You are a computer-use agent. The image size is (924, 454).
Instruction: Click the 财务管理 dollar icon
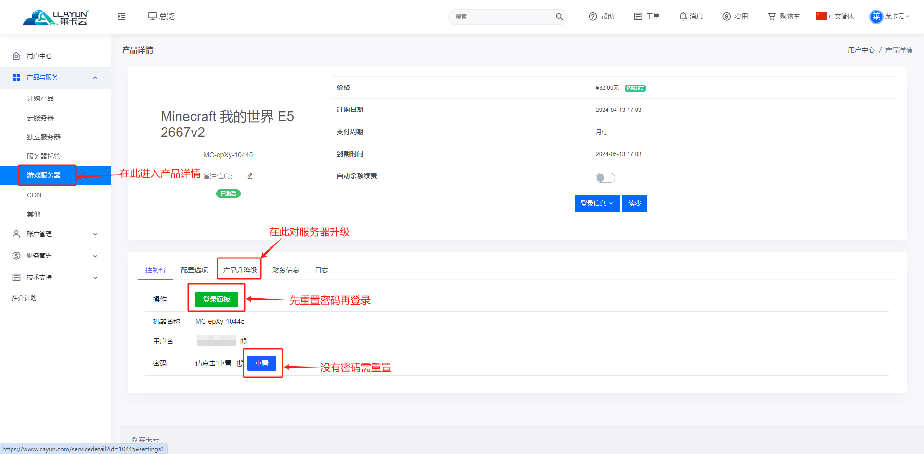(x=16, y=256)
